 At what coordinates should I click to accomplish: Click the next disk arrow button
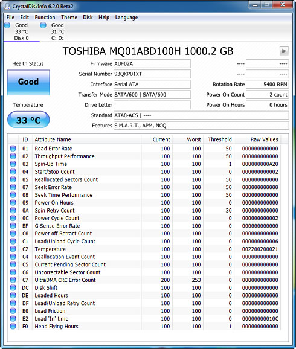[284, 51]
